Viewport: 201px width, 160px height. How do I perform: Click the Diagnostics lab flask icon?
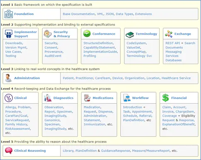point(48,98)
